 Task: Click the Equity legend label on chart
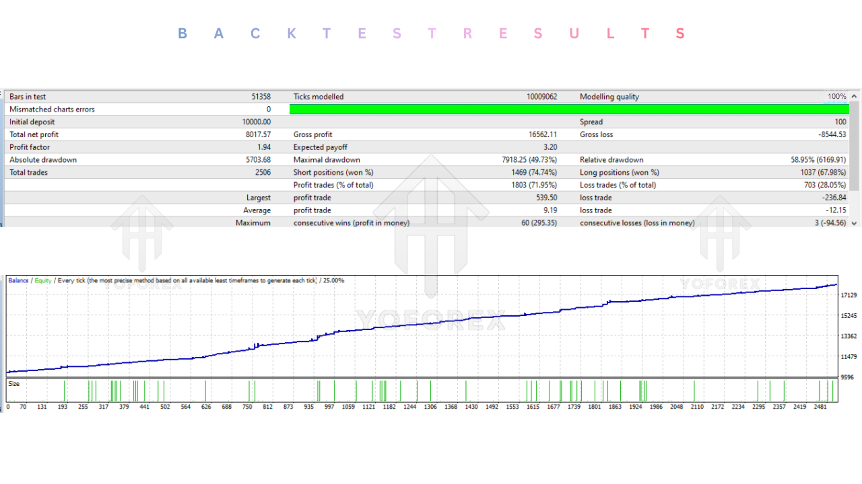tap(42, 280)
